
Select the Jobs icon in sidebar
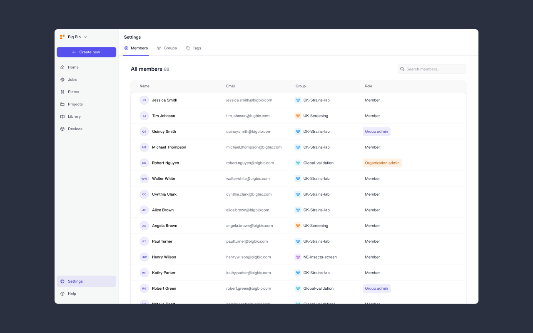tap(62, 80)
